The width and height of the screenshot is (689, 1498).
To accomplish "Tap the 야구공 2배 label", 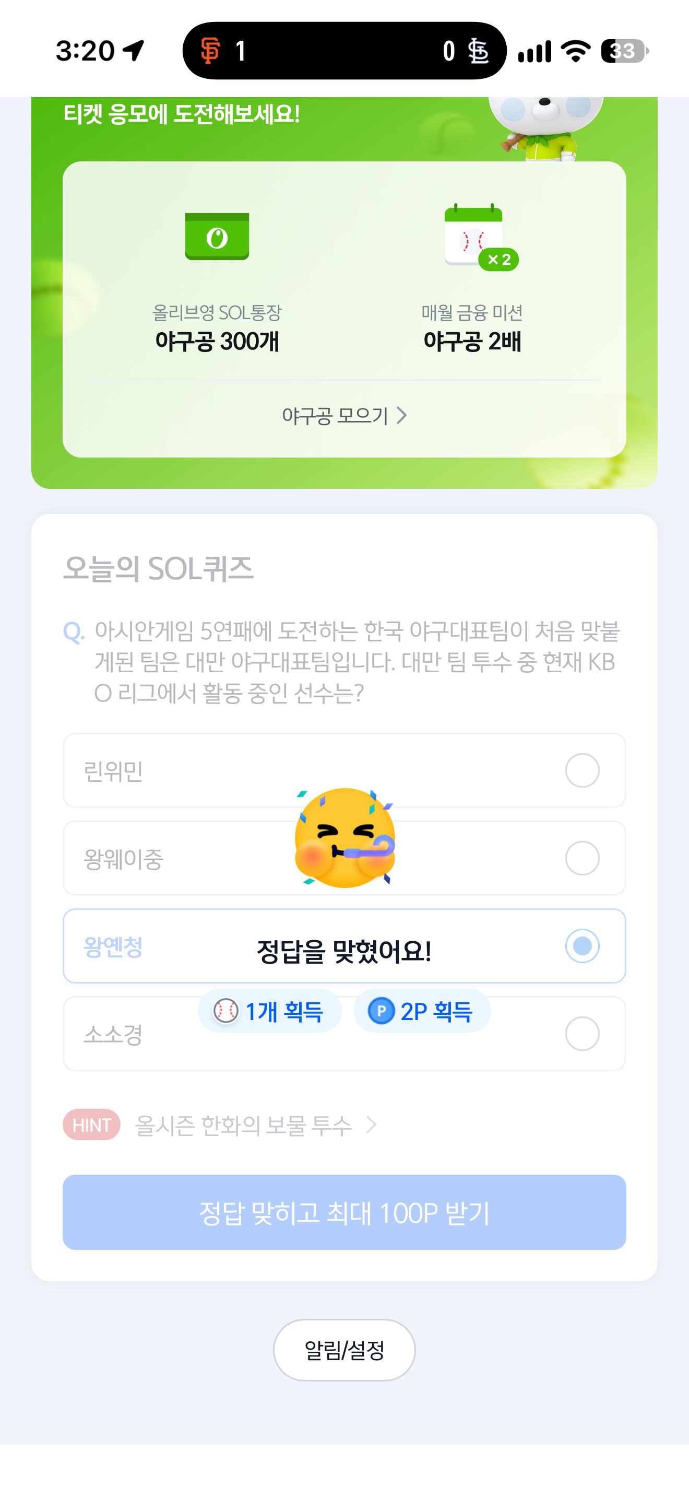I will (472, 342).
